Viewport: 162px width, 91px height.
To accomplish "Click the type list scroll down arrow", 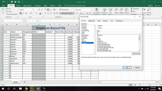I will [139, 51].
